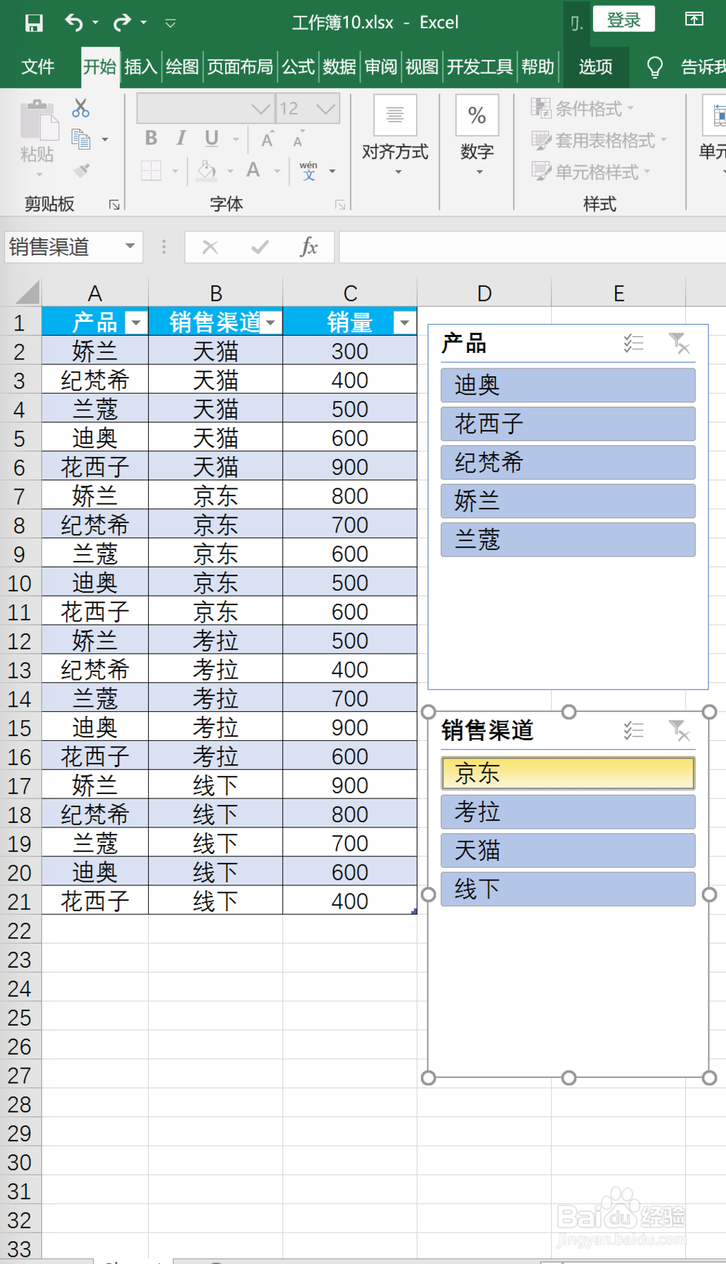The width and height of the screenshot is (726, 1264).
Task: Select row 22 header
Action: click(x=20, y=931)
